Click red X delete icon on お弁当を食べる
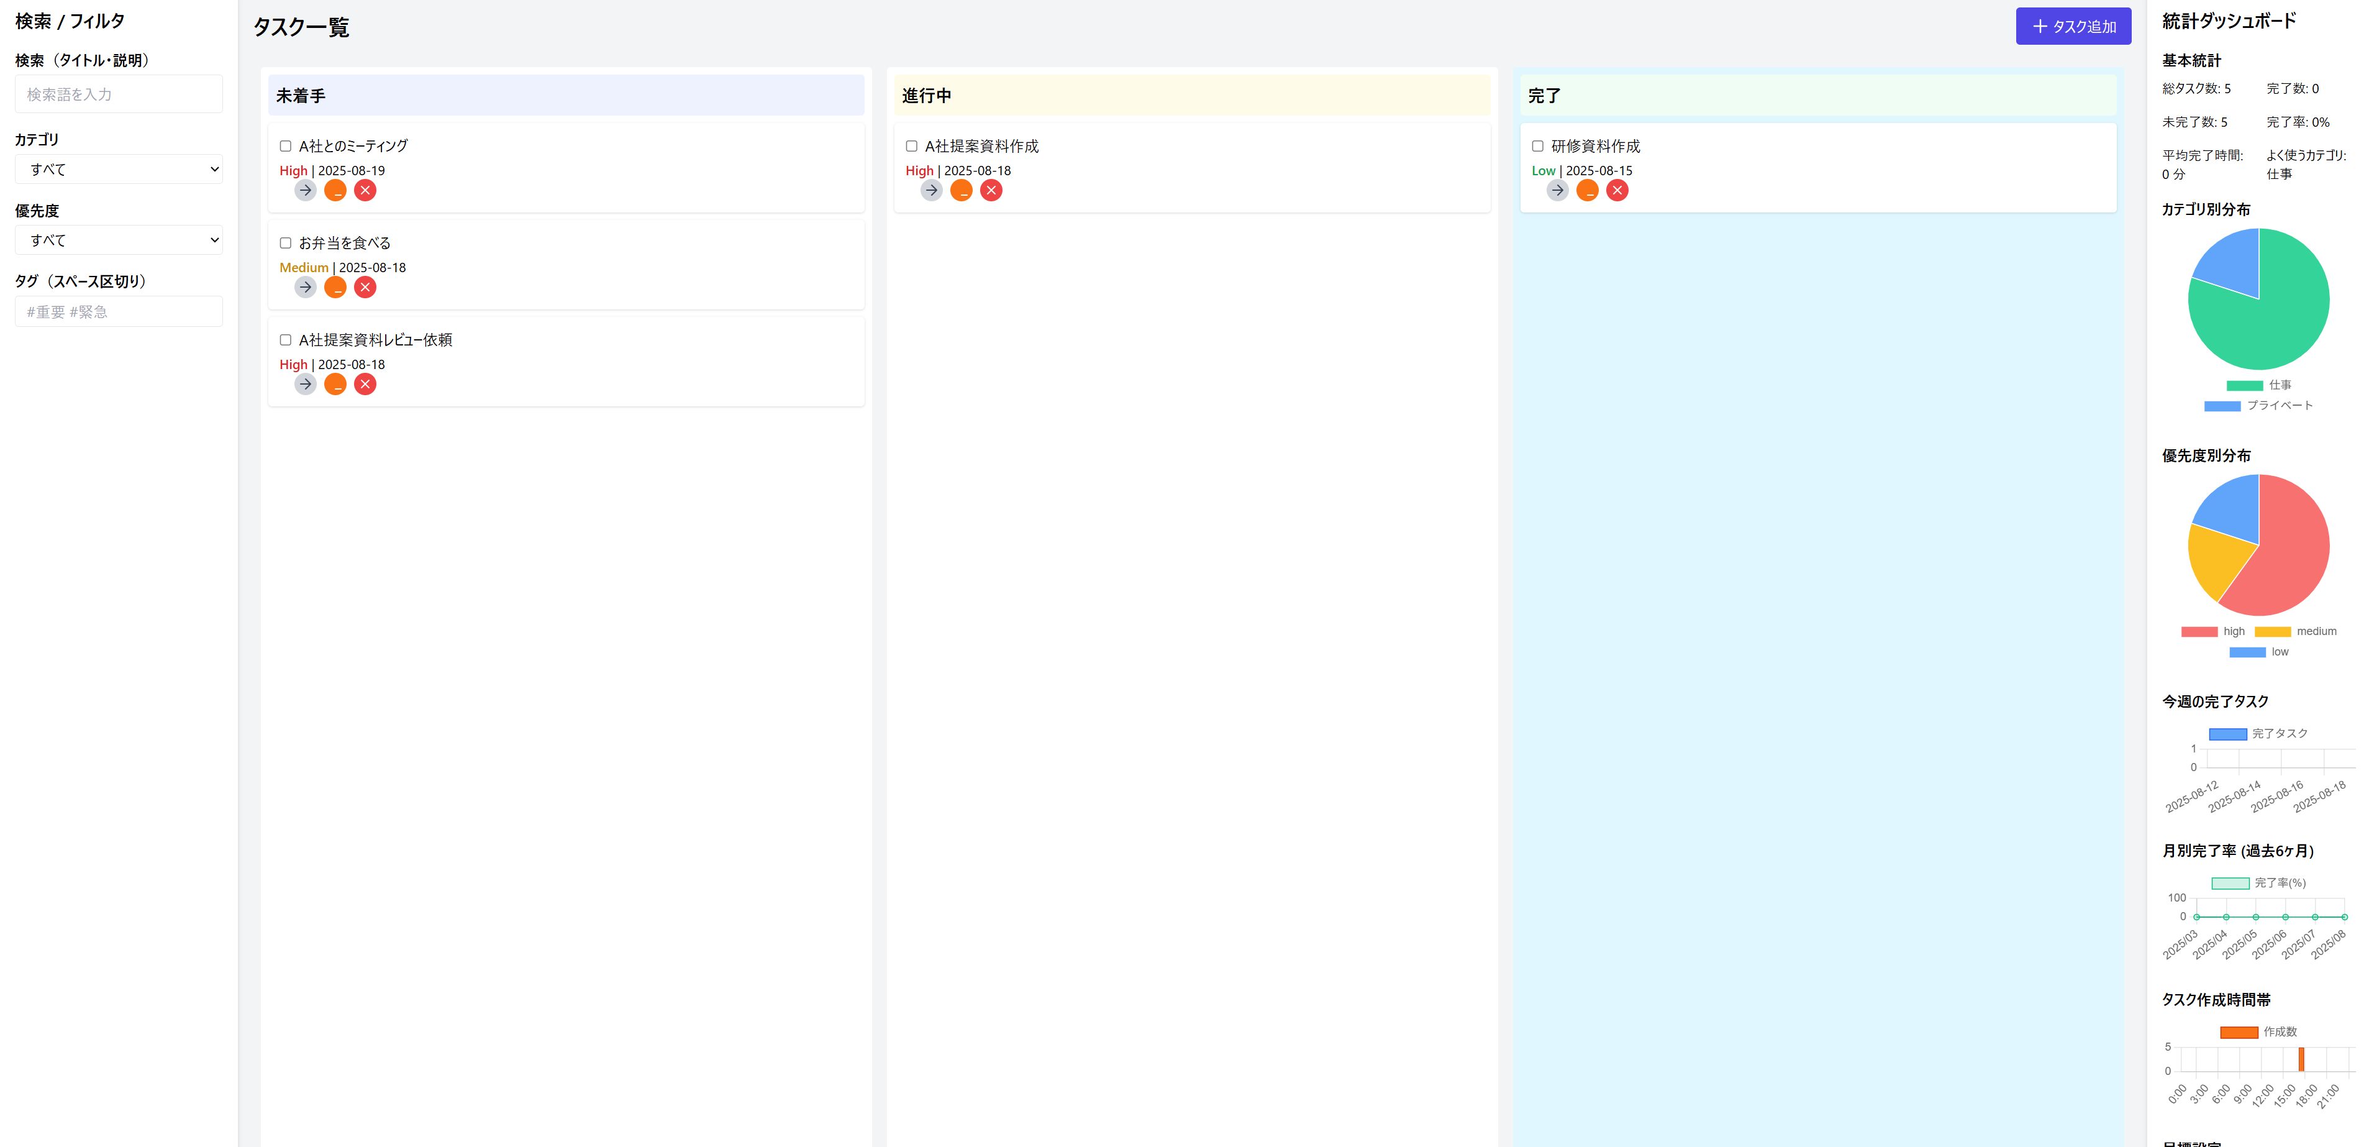The height and width of the screenshot is (1147, 2369). pyautogui.click(x=365, y=287)
